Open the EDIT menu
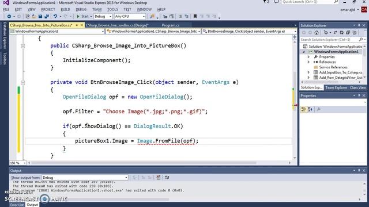369x207 pixels. click(x=18, y=10)
